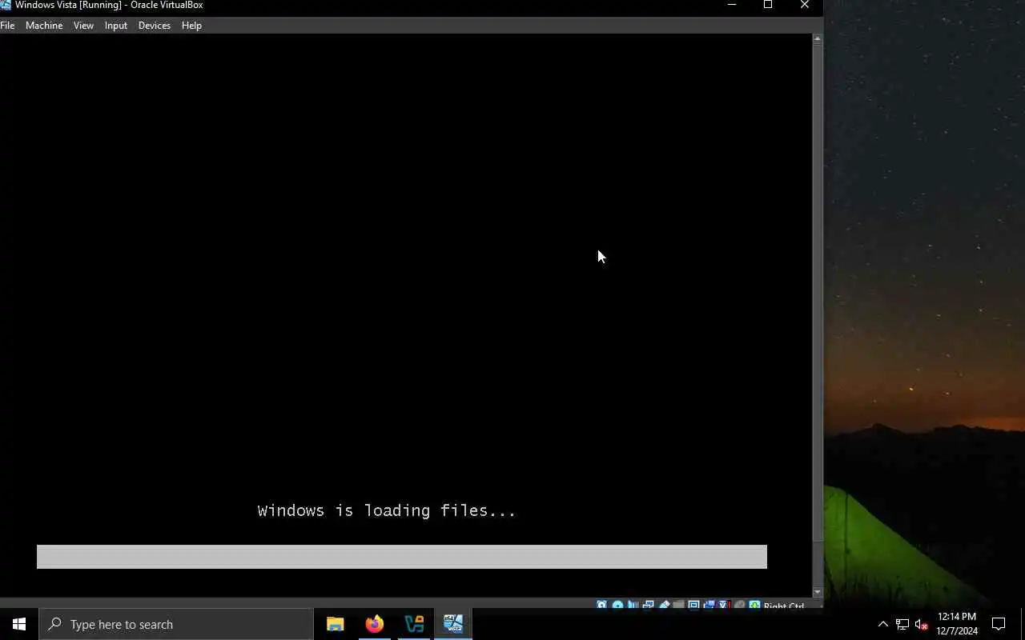This screenshot has width=1025, height=640.
Task: Click the display settings status icon
Action: pos(693,605)
